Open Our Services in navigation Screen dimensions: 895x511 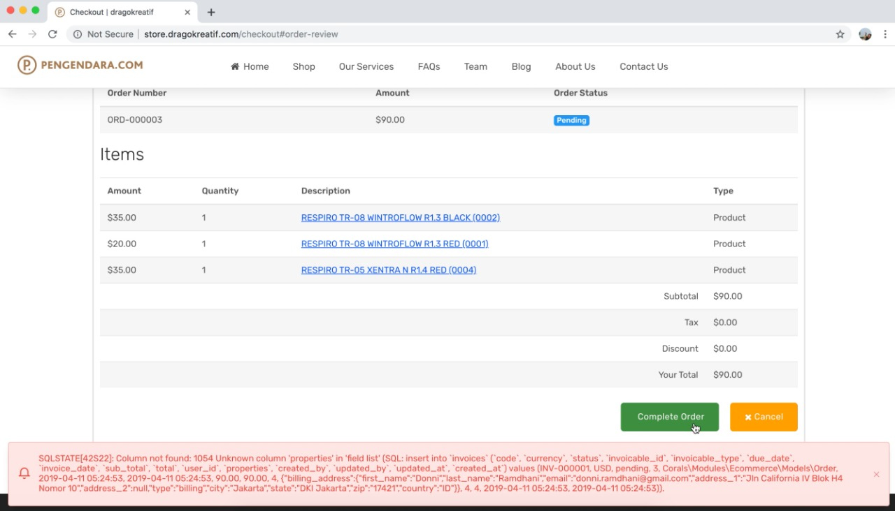366,67
